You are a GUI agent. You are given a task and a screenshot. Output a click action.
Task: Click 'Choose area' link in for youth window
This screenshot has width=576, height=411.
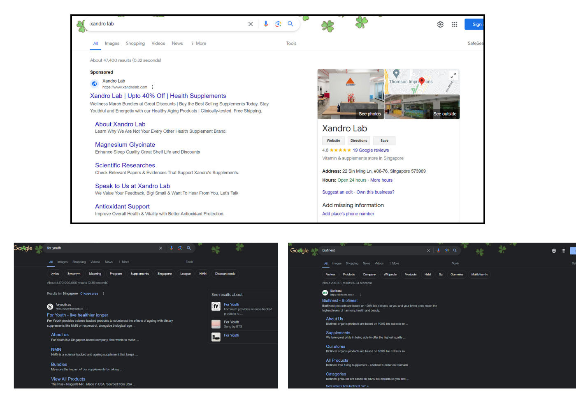[89, 293]
